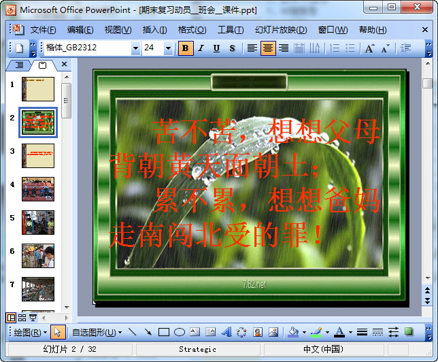Open the 插入(I) menu
Viewport: 438px width, 362px height.
click(x=155, y=30)
